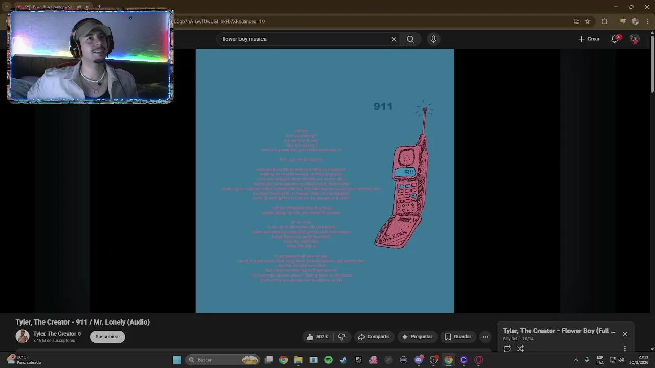The width and height of the screenshot is (655, 368).
Task: Open the weather widget showing 26°C
Action: [25, 360]
